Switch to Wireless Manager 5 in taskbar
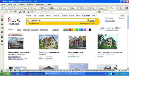 (x=55, y=74)
